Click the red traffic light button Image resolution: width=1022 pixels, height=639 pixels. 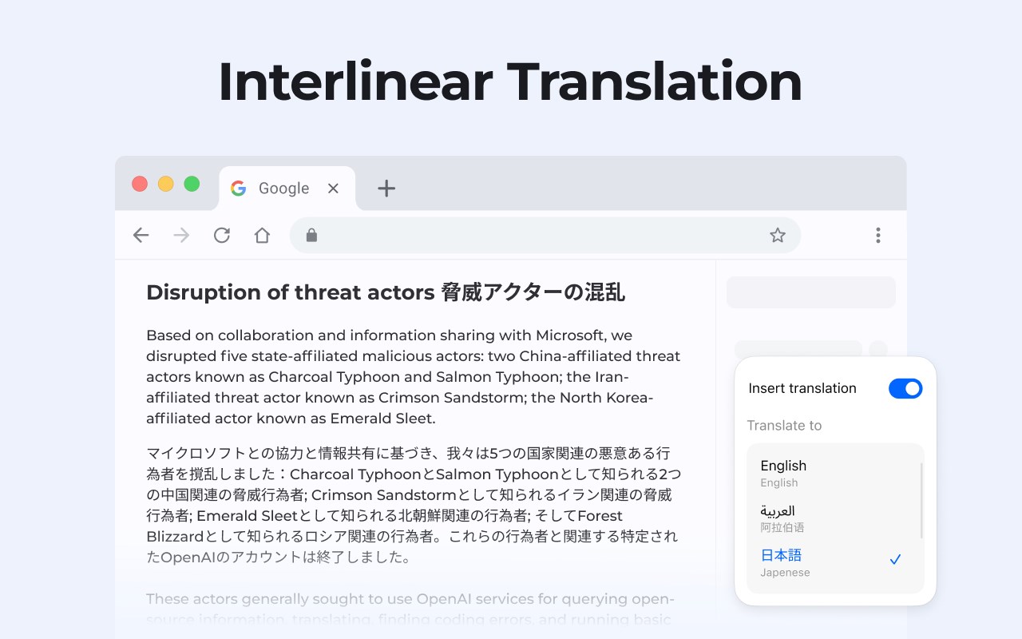[140, 184]
